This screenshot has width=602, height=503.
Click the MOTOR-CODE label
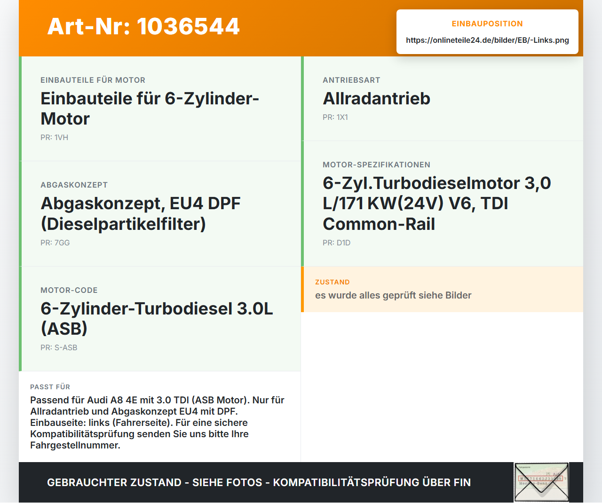click(69, 290)
